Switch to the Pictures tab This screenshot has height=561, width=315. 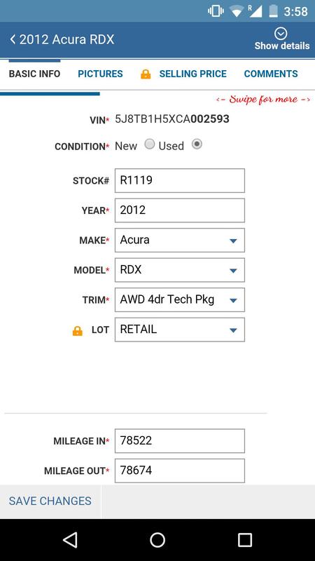click(x=100, y=74)
